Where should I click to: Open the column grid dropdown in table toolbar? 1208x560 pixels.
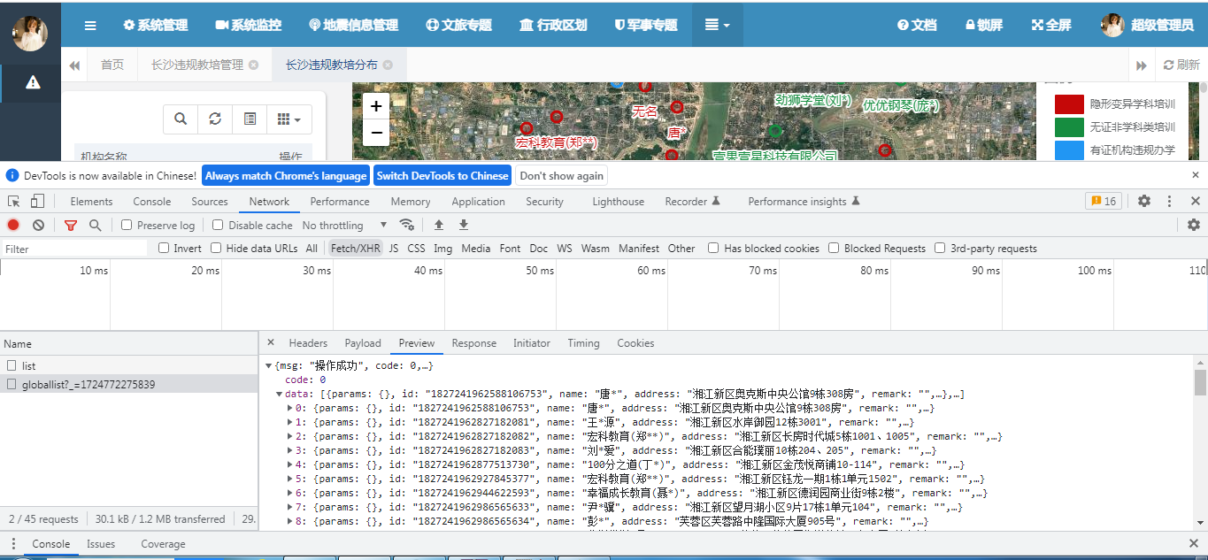289,119
